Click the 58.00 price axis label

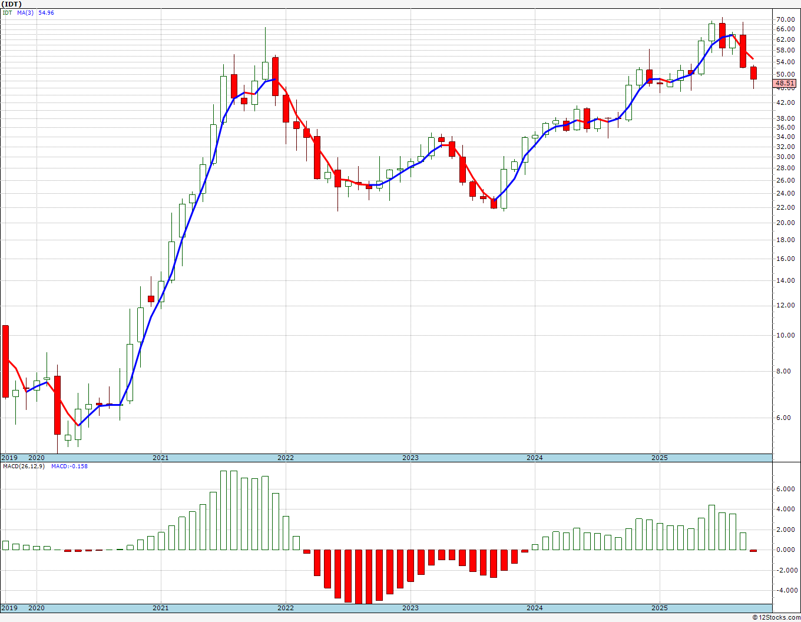pyautogui.click(x=786, y=51)
